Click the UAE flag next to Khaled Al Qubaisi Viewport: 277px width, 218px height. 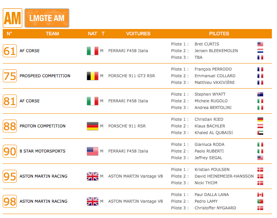click(x=260, y=133)
